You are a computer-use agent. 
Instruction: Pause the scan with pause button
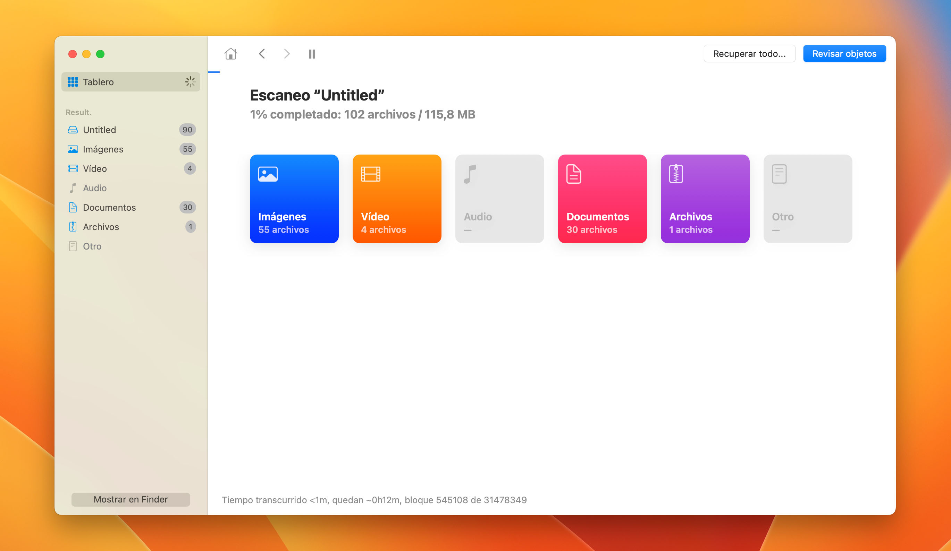pyautogui.click(x=312, y=54)
